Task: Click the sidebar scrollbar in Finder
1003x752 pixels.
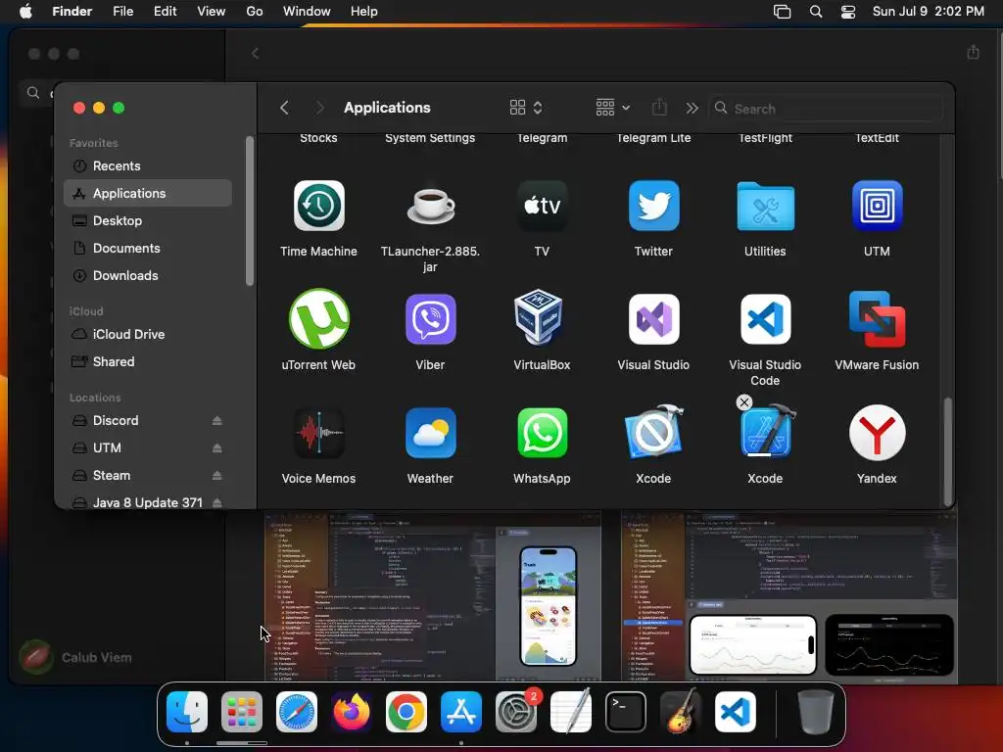Action: tap(250, 211)
